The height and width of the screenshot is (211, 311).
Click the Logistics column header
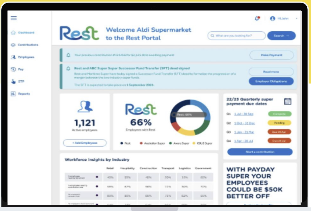click(185, 168)
